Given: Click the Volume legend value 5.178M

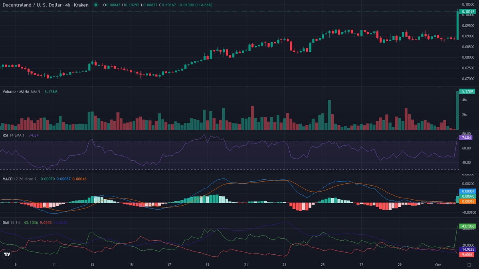Looking at the screenshot, I should tap(50, 92).
